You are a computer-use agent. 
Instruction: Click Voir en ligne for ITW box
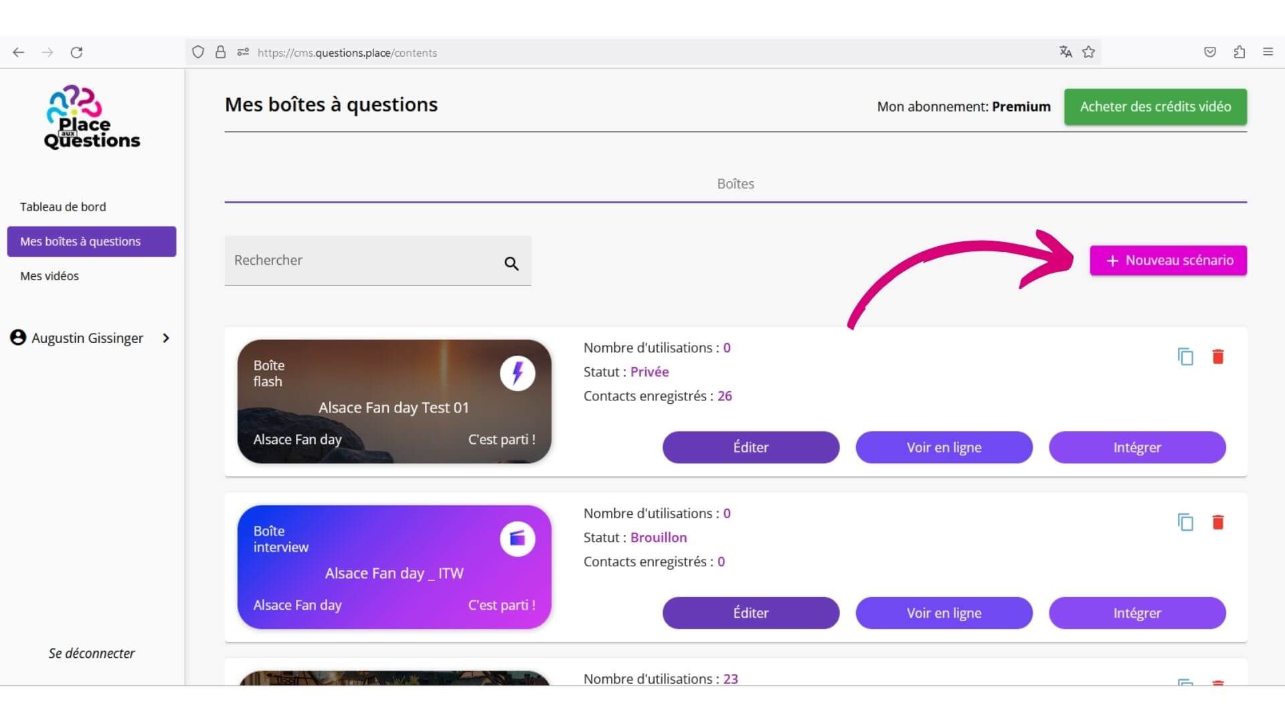pyautogui.click(x=944, y=613)
